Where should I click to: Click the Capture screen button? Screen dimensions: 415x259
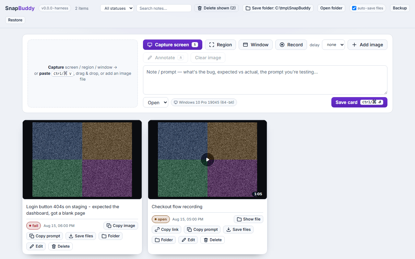coord(172,45)
